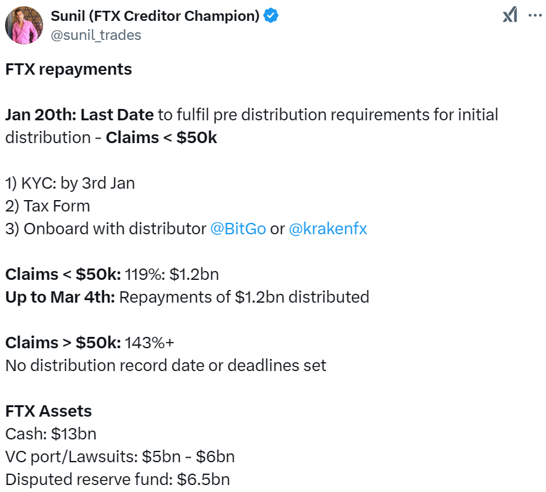The image size is (546, 492).
Task: Click the 'Cash: $13bn' line
Action: [x=51, y=434]
